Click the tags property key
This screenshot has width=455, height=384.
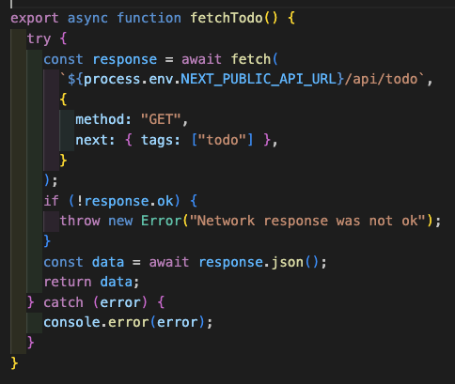pos(157,140)
